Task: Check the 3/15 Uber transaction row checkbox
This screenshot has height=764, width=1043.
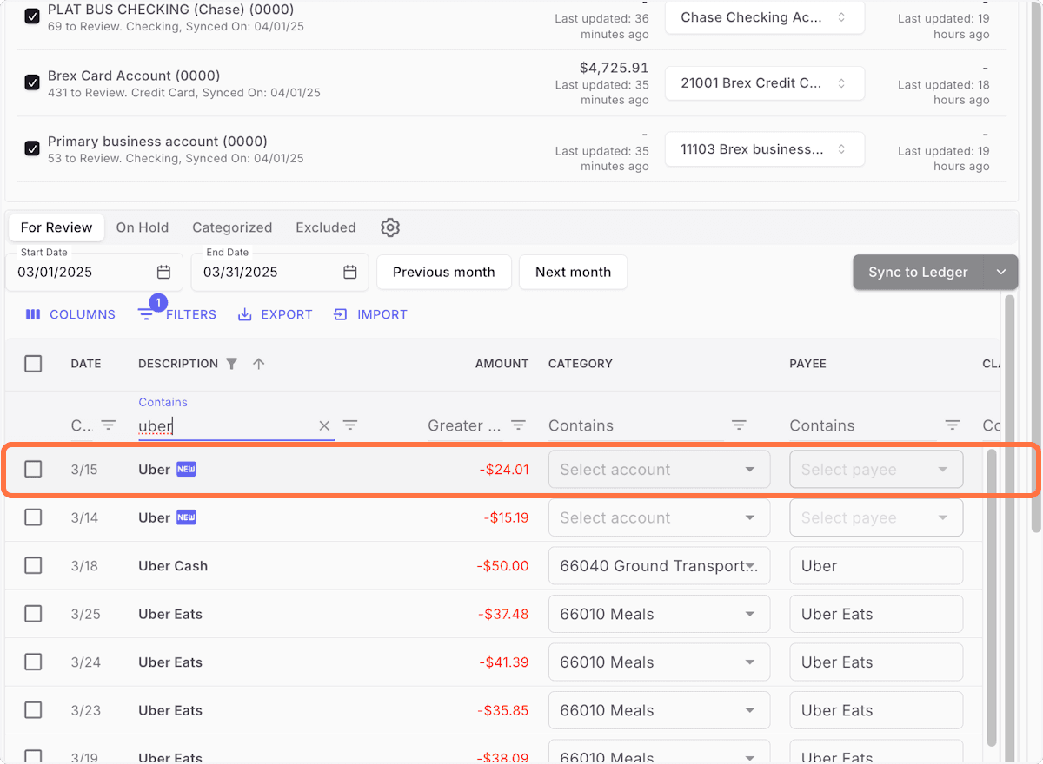Action: pos(33,469)
